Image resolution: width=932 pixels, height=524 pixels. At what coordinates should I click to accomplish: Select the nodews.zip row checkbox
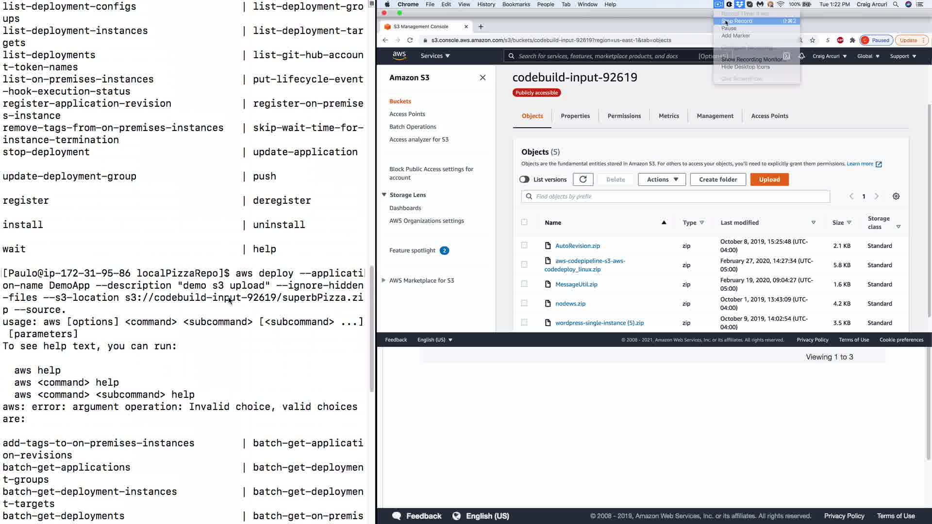coord(524,303)
